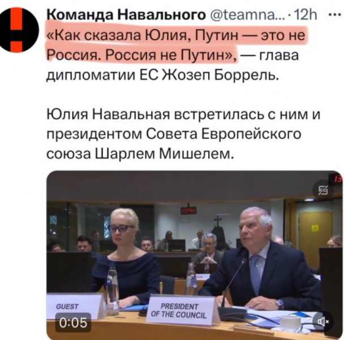
Task: Open the Команда Навального profile avatar
Action: pyautogui.click(x=19, y=29)
